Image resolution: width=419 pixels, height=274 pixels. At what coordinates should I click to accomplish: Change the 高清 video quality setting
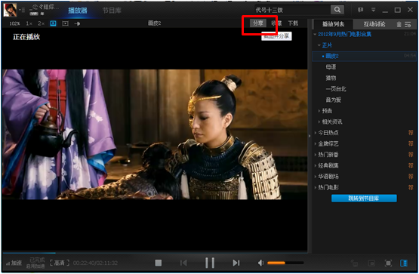60,263
